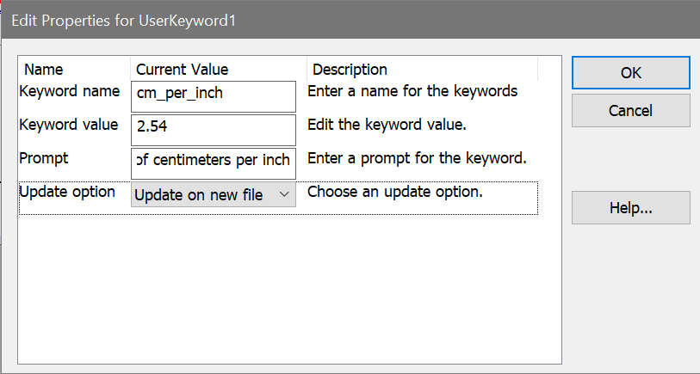Select the Update option row label

tap(67, 192)
